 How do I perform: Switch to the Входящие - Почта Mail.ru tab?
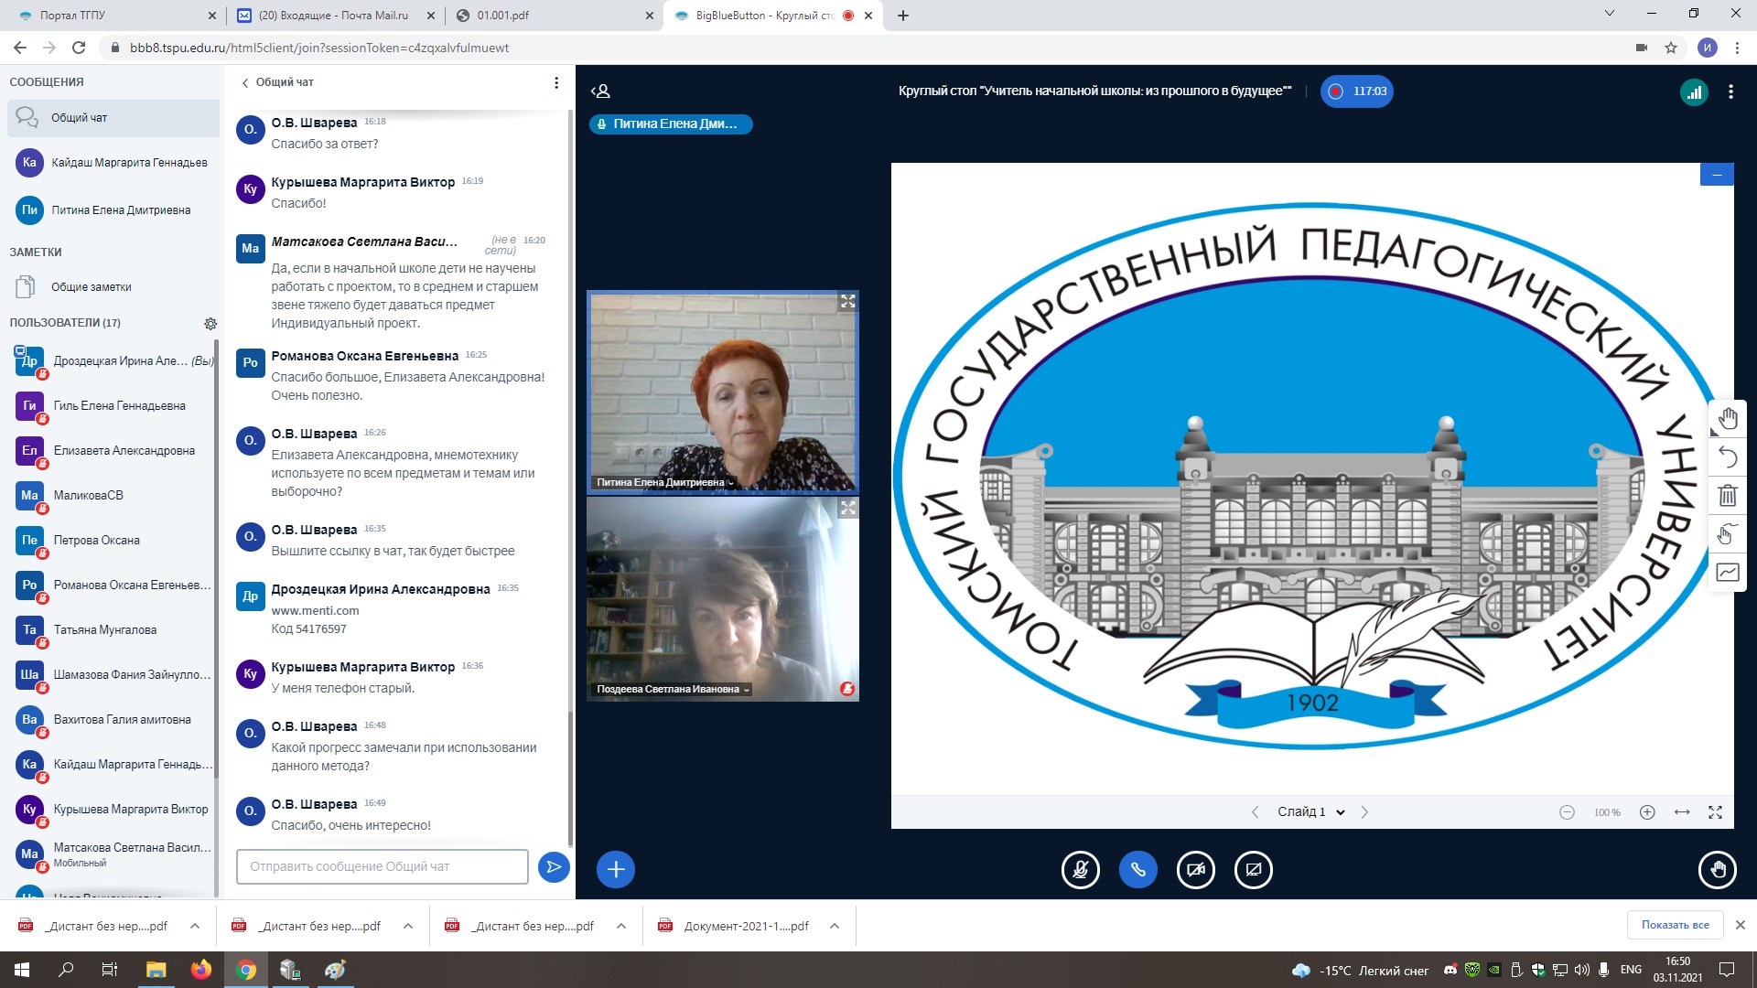[x=335, y=16]
